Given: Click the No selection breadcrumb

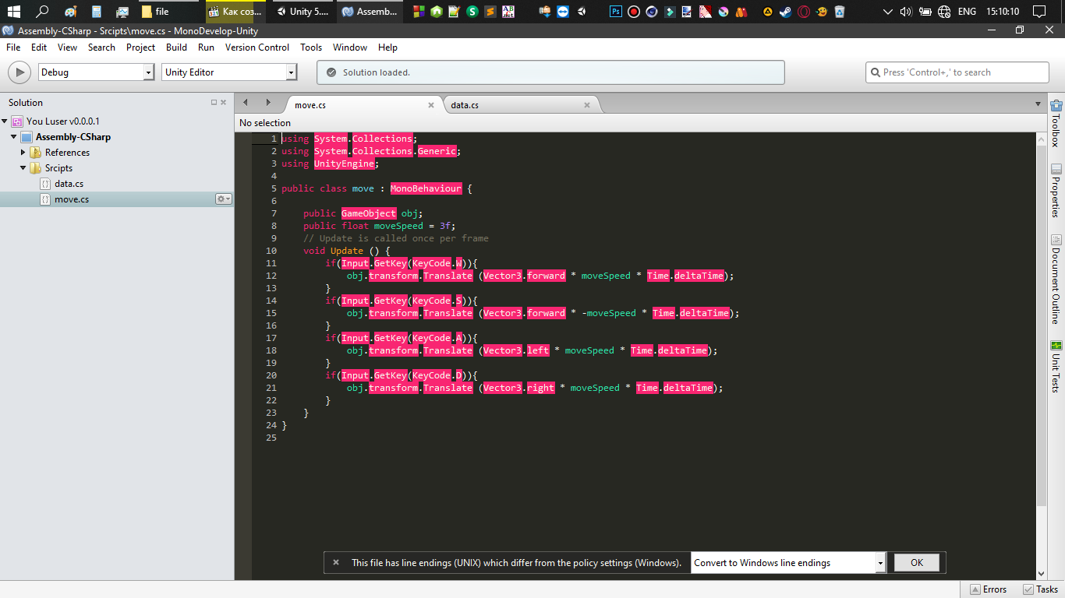Looking at the screenshot, I should click(265, 123).
